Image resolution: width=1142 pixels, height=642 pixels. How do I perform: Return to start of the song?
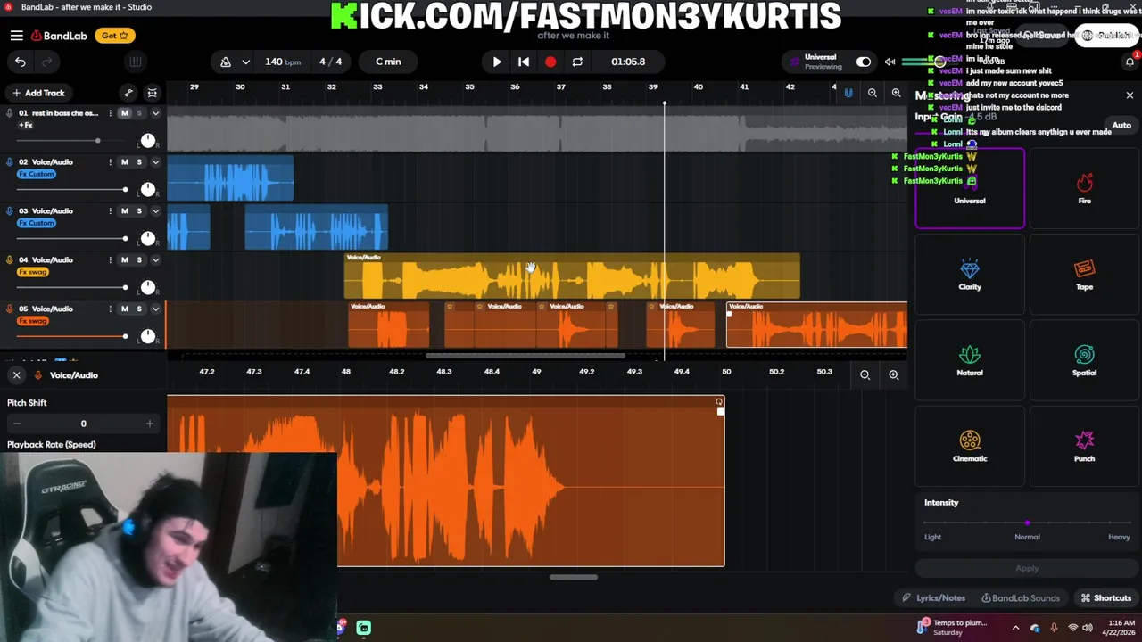click(524, 62)
